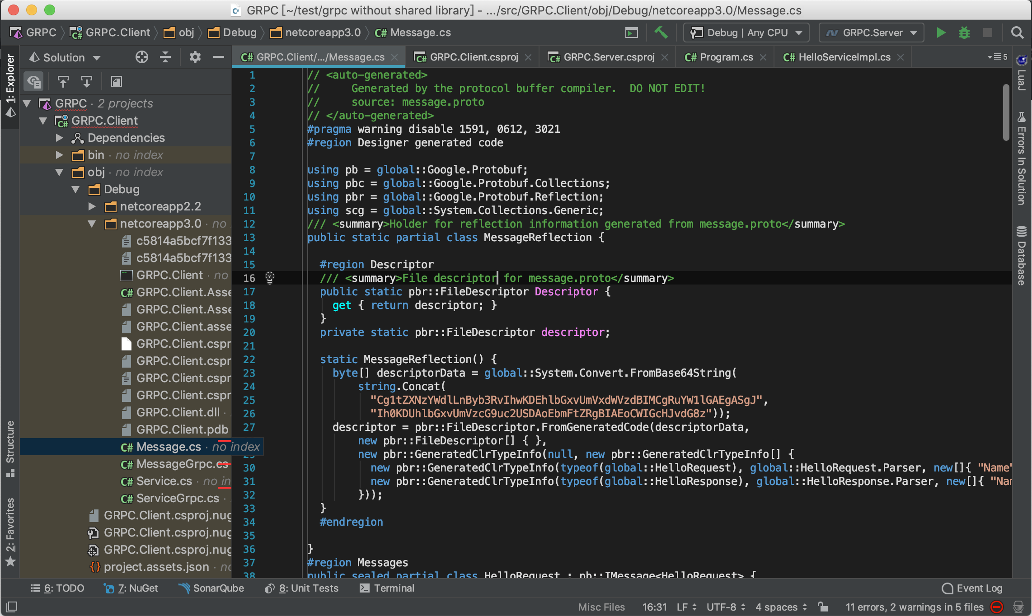Click the Build hammer icon
The width and height of the screenshot is (1032, 616).
pyautogui.click(x=661, y=33)
